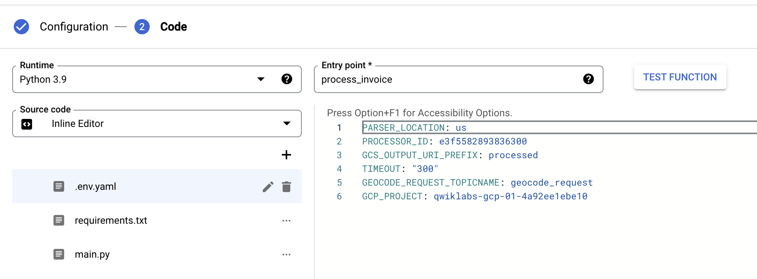Click the Accessibility Options hint text
This screenshot has height=279, width=757.
point(419,113)
